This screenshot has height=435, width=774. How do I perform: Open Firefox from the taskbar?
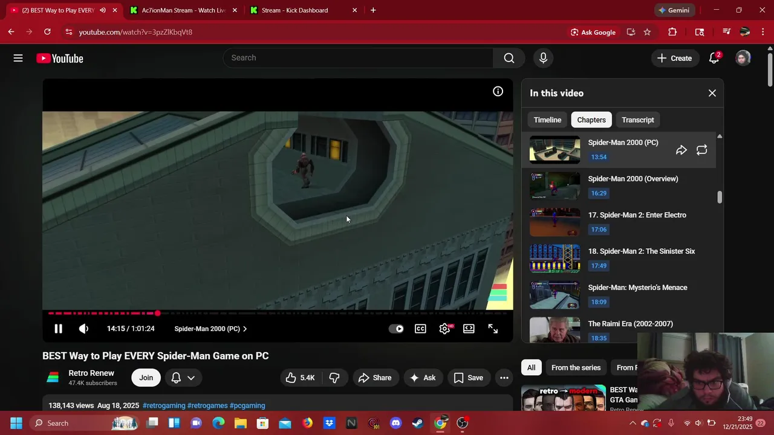pyautogui.click(x=307, y=423)
